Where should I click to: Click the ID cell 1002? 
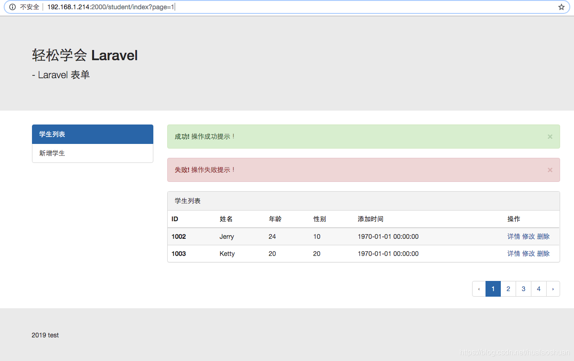179,237
